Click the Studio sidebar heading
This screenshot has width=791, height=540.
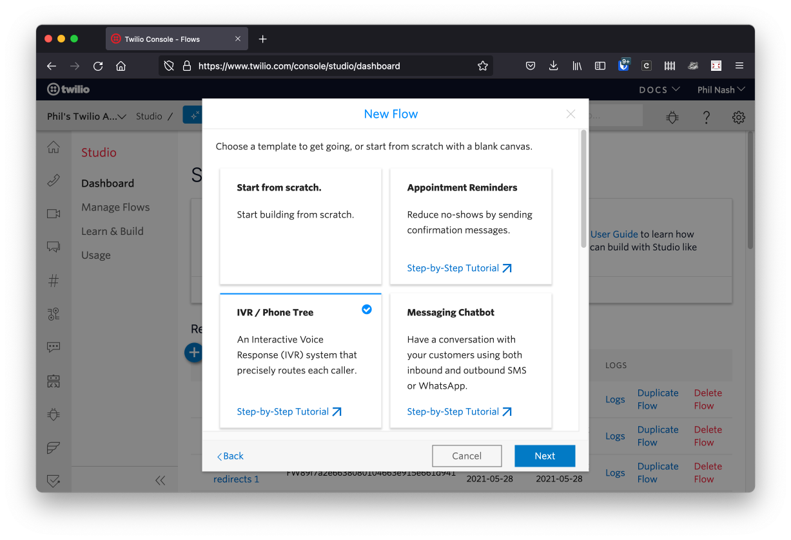coord(99,153)
